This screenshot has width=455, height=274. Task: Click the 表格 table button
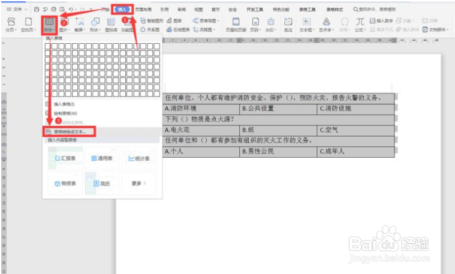pos(49,25)
